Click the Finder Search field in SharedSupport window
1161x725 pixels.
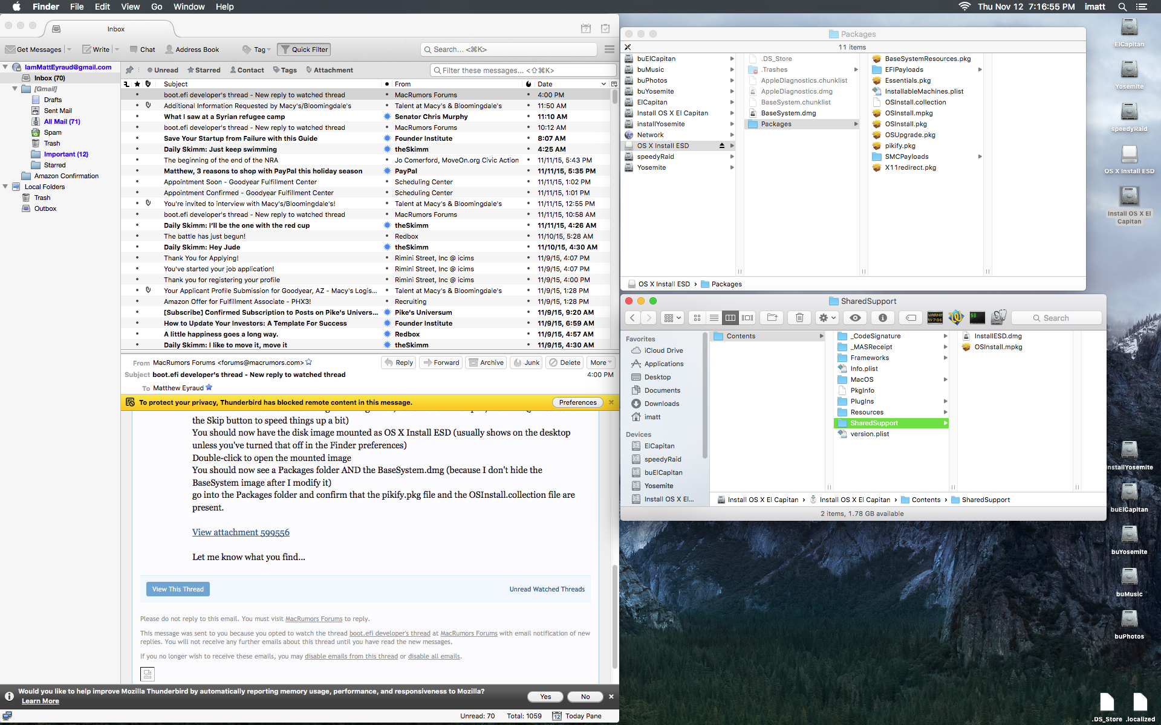tap(1056, 318)
